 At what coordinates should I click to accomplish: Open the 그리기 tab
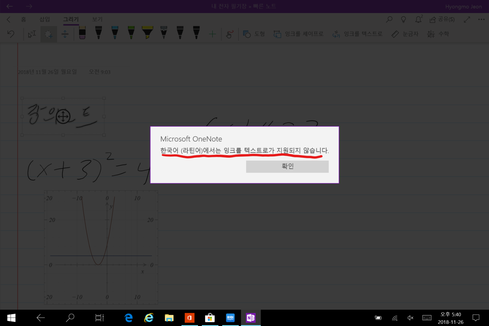(x=71, y=19)
